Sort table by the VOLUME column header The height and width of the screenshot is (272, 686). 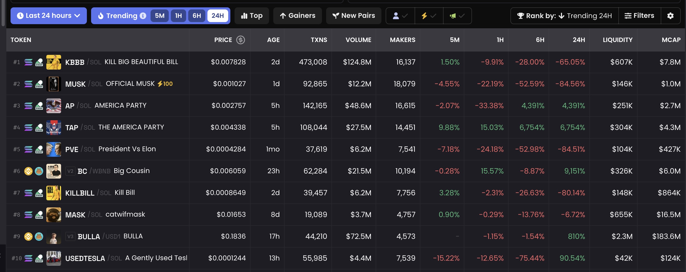358,40
